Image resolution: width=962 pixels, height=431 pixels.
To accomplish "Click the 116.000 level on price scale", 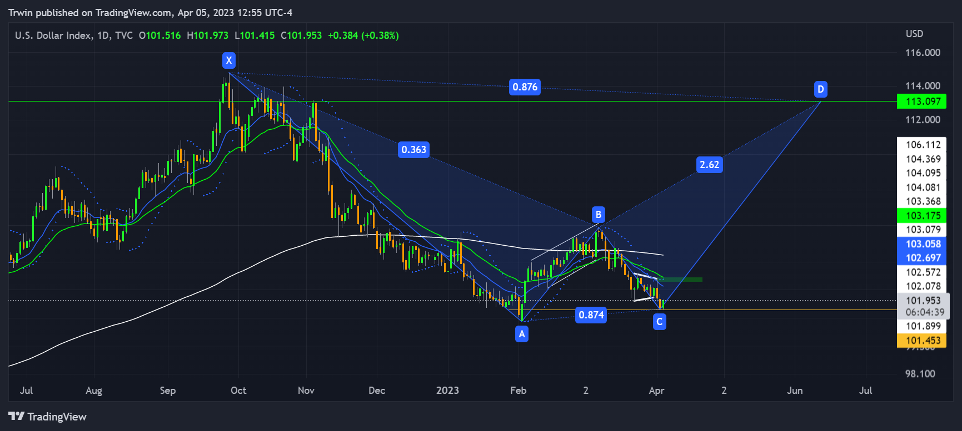I will [923, 53].
